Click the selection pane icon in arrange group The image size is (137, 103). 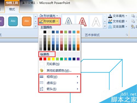click(133, 27)
